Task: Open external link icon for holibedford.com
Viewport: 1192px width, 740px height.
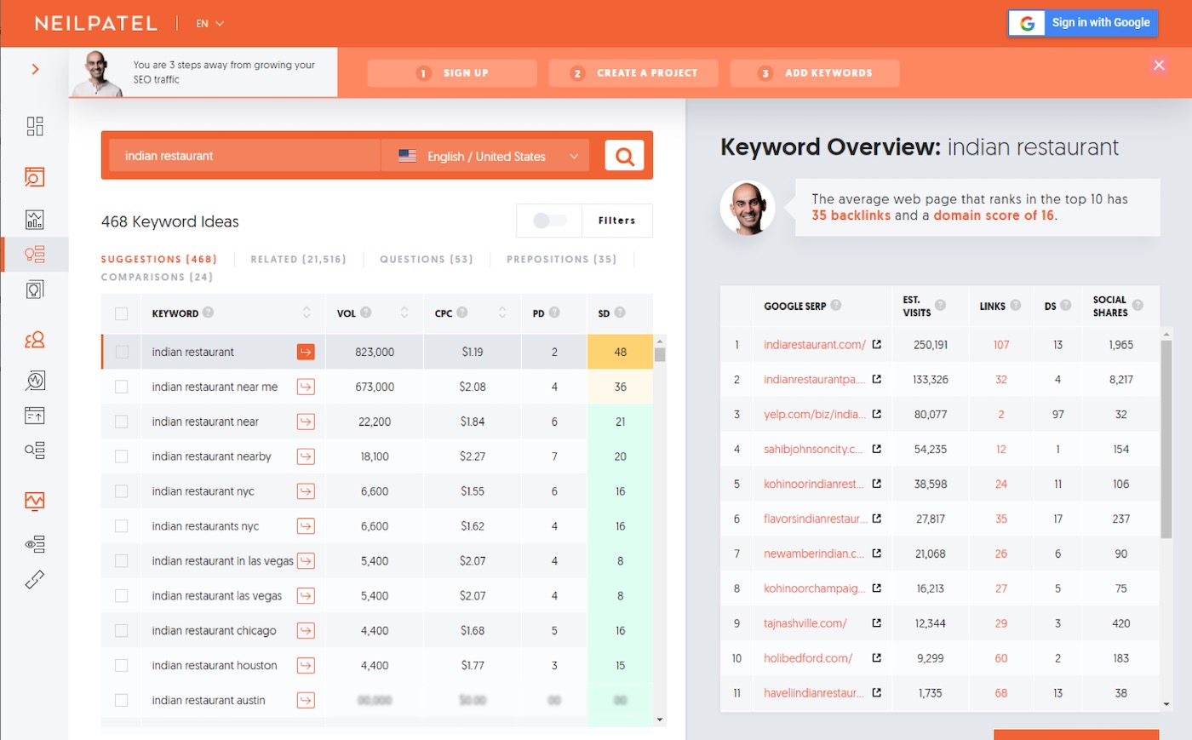Action: pyautogui.click(x=877, y=658)
